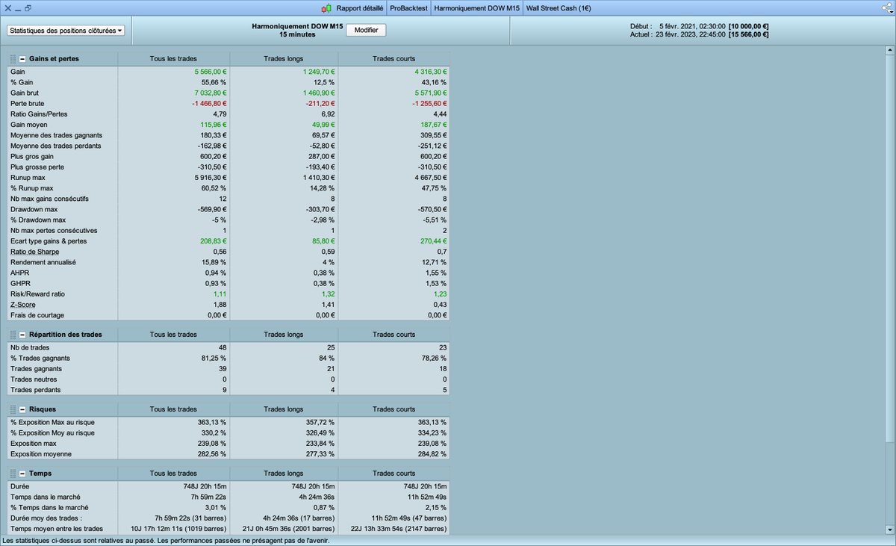Image resolution: width=896 pixels, height=546 pixels.
Task: Select the total gain value 5 566,00 €
Action: tap(211, 71)
